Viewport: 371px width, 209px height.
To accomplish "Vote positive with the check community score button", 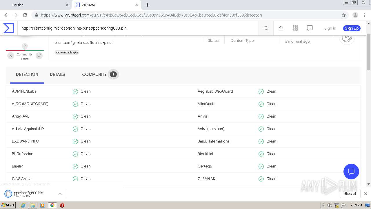I will coord(39,56).
